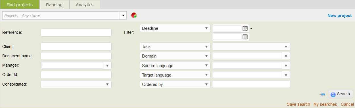Open the Manager dropdown
Screen dimensions: 355x108
pos(107,65)
